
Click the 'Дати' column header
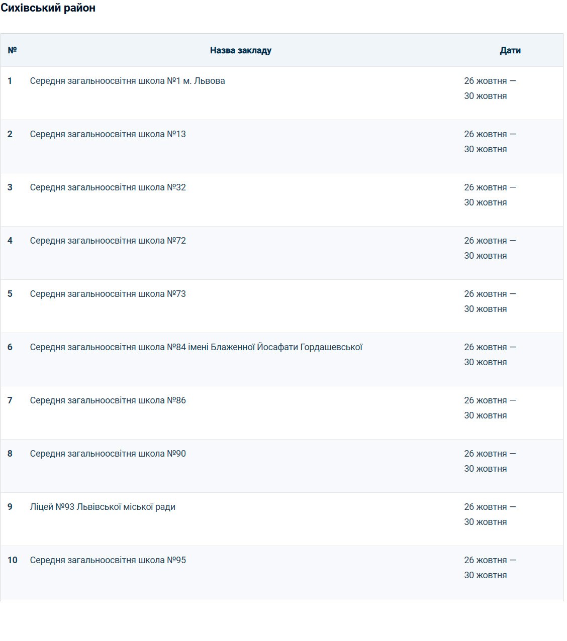point(510,50)
